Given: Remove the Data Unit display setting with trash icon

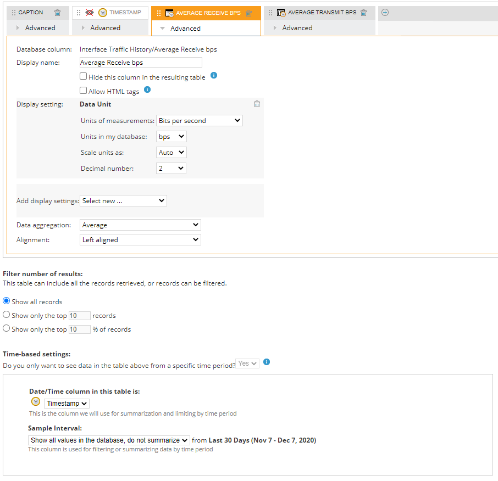Looking at the screenshot, I should (x=257, y=104).
